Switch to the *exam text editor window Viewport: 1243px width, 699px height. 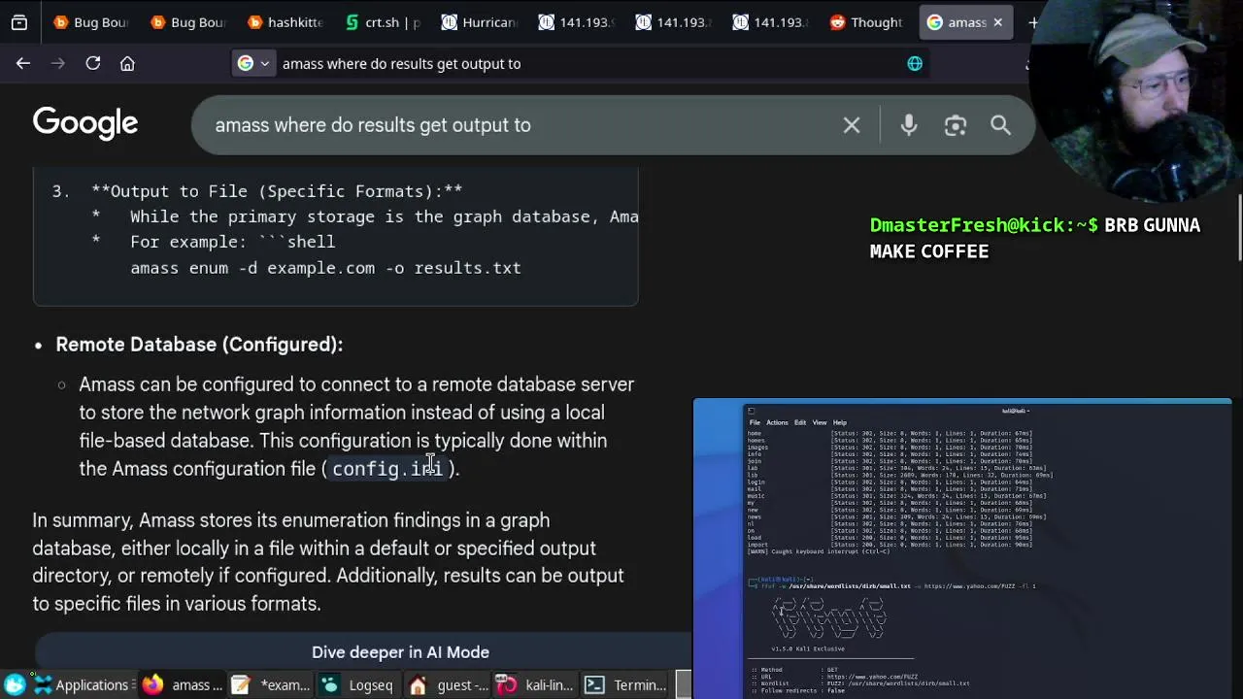tap(272, 685)
